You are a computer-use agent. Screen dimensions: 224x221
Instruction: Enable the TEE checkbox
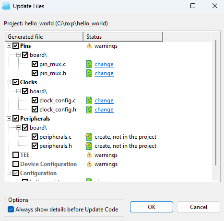[15, 155]
